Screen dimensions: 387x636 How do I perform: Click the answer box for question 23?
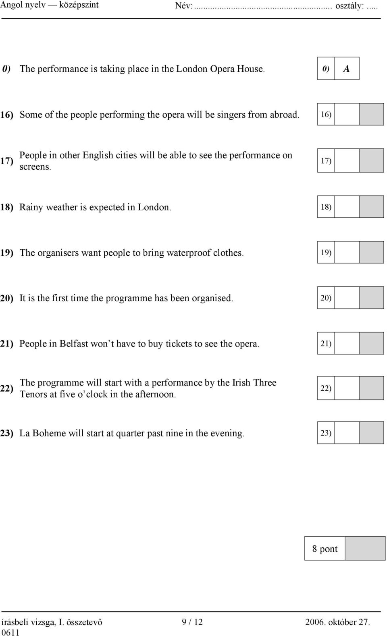click(x=347, y=433)
